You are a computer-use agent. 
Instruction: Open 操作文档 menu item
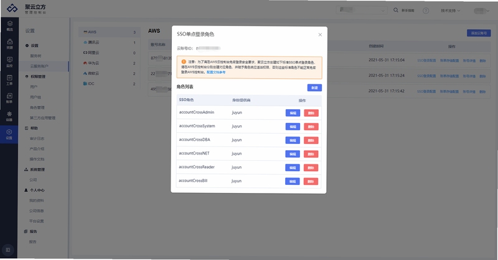coord(37,159)
